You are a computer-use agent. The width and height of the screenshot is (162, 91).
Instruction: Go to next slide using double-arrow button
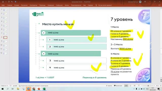pyautogui.click(x=161, y=81)
